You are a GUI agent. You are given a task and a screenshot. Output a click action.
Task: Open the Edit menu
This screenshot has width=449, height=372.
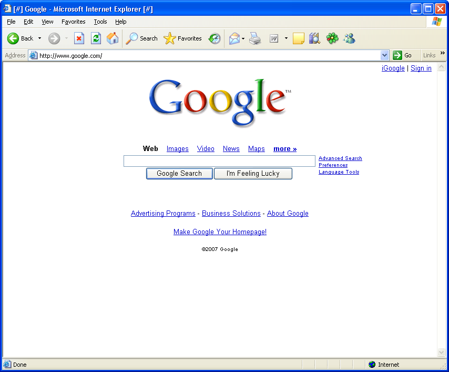28,22
